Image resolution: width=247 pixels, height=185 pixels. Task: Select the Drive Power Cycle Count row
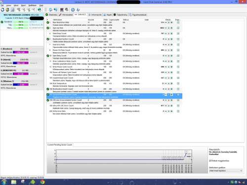pos(114,68)
